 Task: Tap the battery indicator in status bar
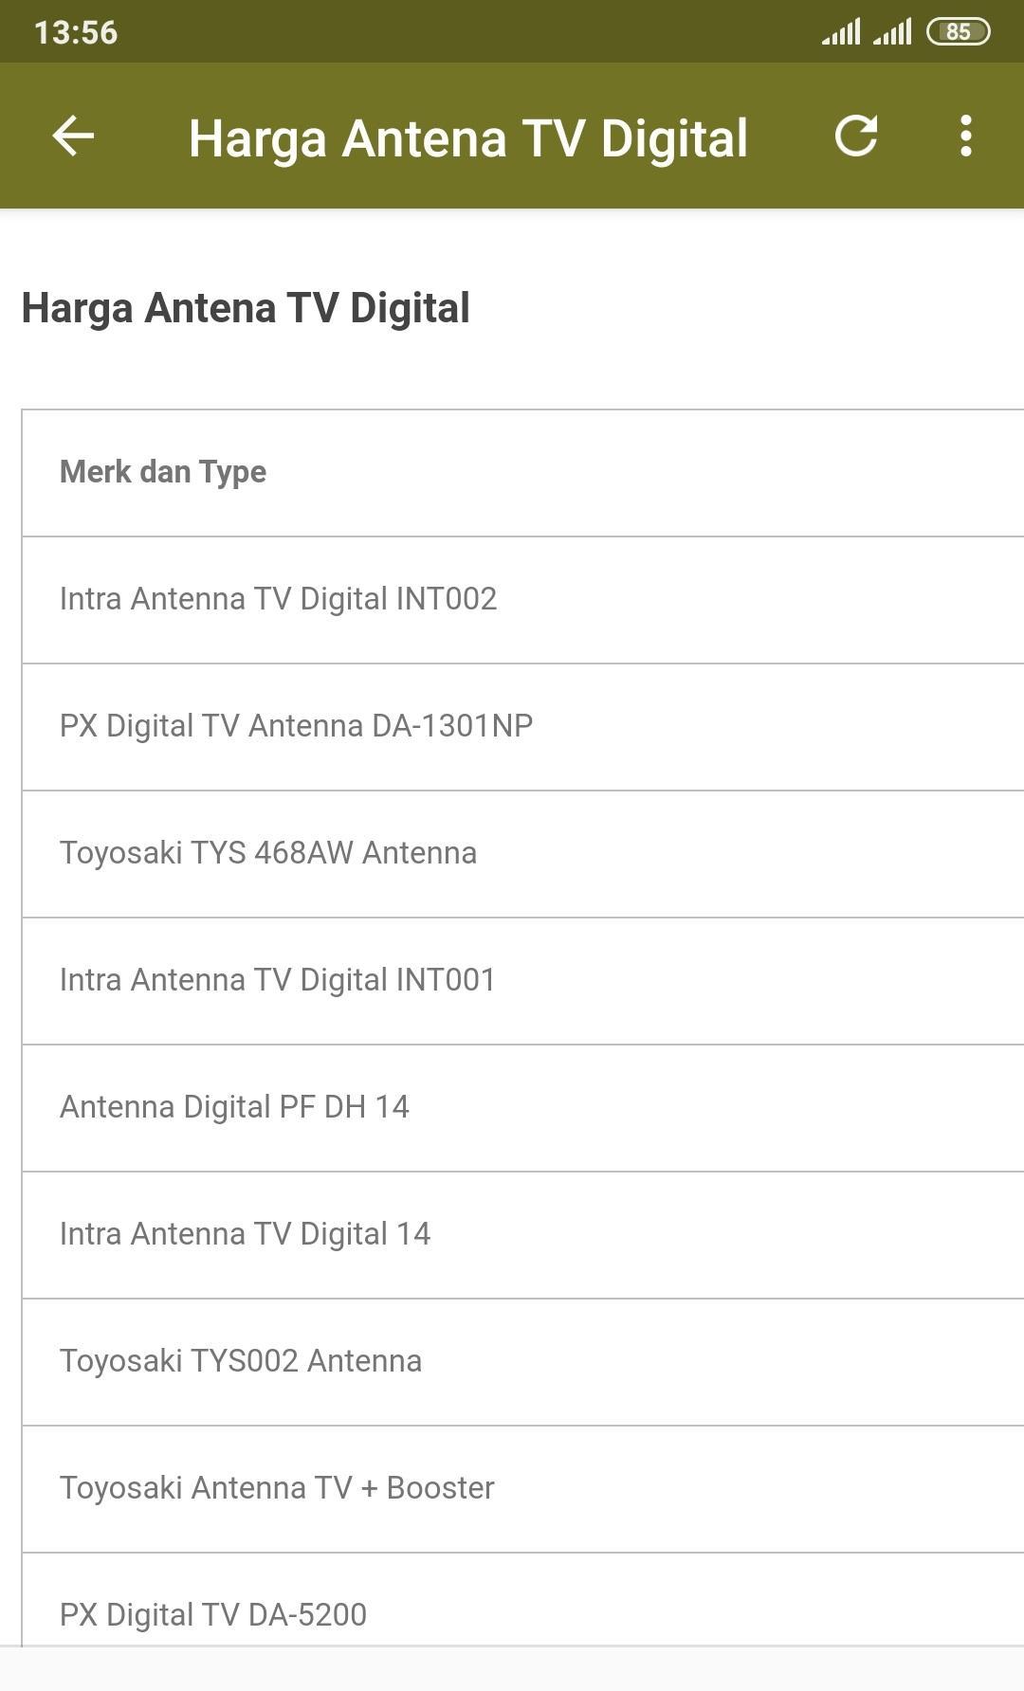958,31
